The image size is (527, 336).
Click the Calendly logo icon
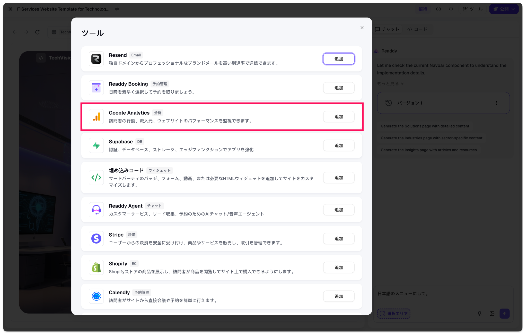96,296
